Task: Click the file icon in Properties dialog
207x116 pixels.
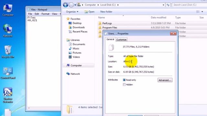Action: [x=111, y=47]
